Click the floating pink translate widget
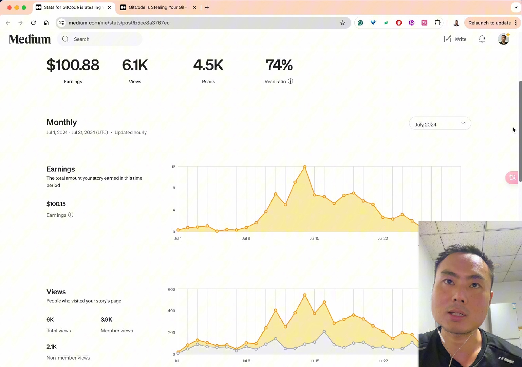The width and height of the screenshot is (522, 367). (x=512, y=178)
